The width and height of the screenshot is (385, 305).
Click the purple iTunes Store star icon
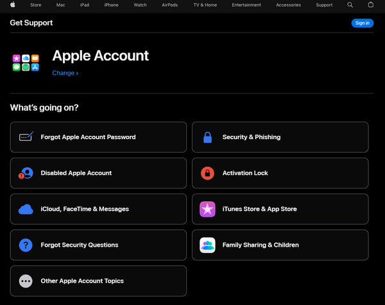click(207, 209)
